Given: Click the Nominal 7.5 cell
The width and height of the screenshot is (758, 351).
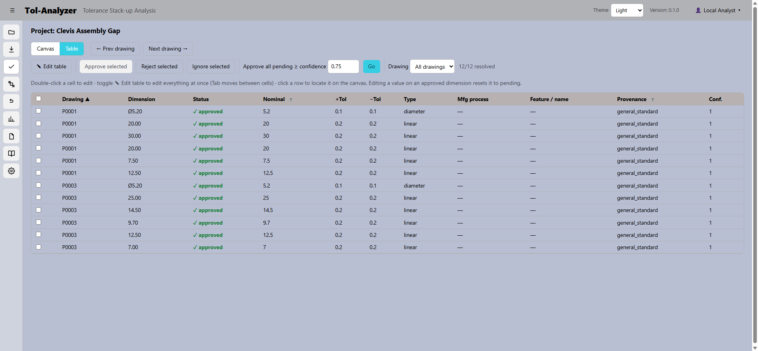Looking at the screenshot, I should 266,161.
